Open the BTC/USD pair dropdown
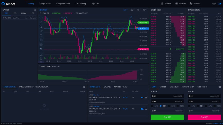The height and width of the screenshot is (125, 223). [x=44, y=10]
